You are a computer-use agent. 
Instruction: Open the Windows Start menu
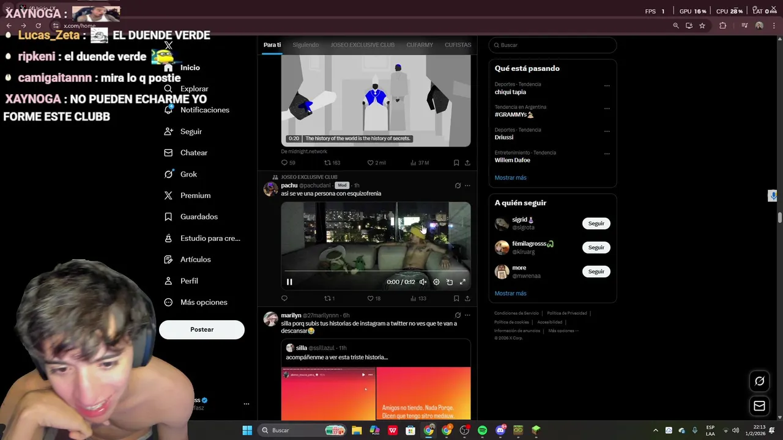coord(247,430)
